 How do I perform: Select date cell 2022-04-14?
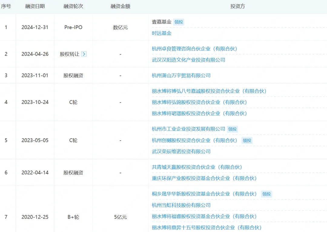click(x=35, y=173)
